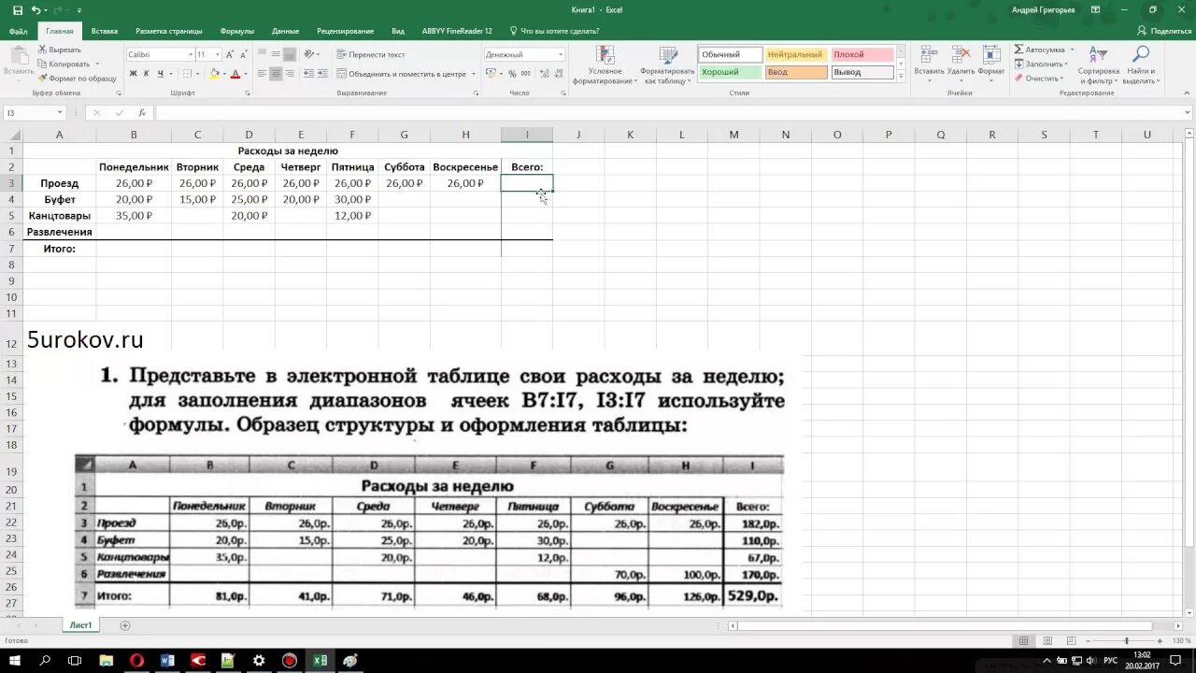Align text left in the cell
Viewport: 1196px width, 673px height.
(x=263, y=74)
